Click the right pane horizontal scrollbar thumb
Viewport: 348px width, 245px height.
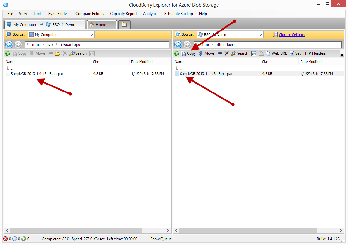248,231
